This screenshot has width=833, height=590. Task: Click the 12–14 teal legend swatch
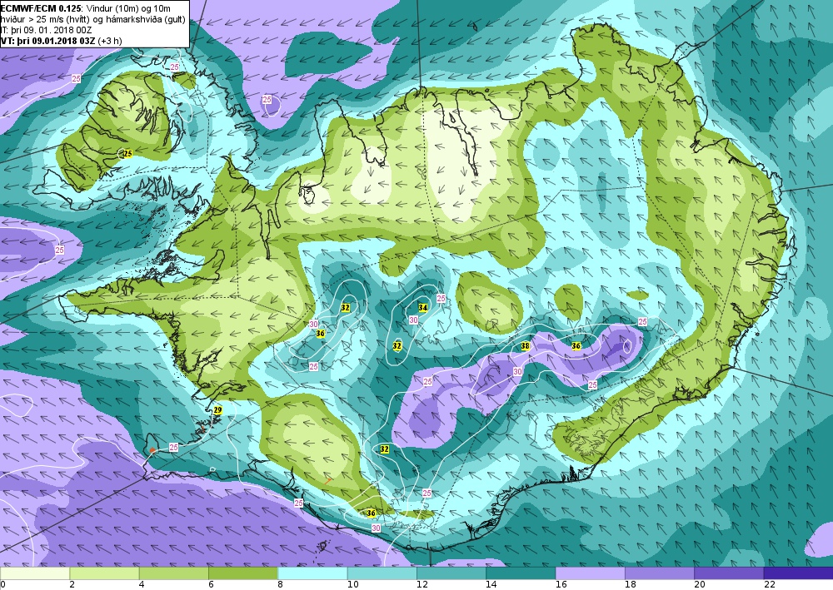tap(451, 573)
